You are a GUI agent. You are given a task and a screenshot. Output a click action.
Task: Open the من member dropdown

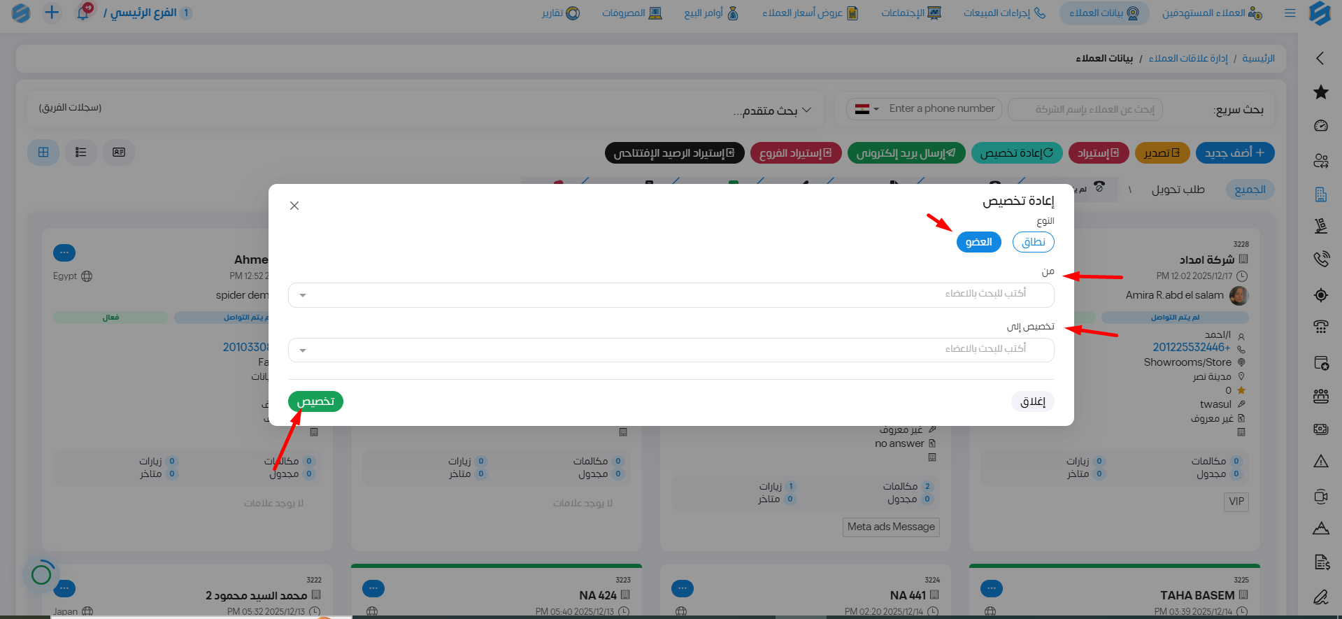point(671,295)
